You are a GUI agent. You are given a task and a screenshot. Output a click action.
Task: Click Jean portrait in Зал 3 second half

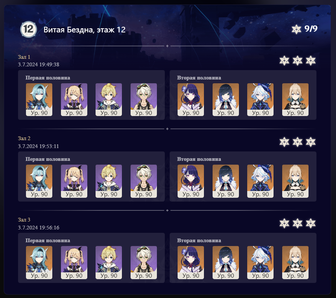point(295,262)
